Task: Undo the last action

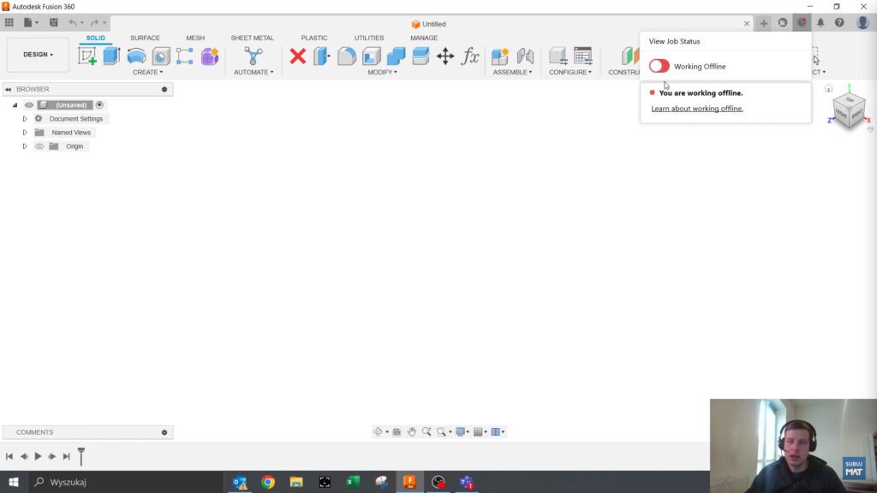Action: [x=73, y=23]
